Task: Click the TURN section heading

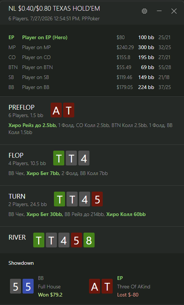Action: click(x=17, y=196)
